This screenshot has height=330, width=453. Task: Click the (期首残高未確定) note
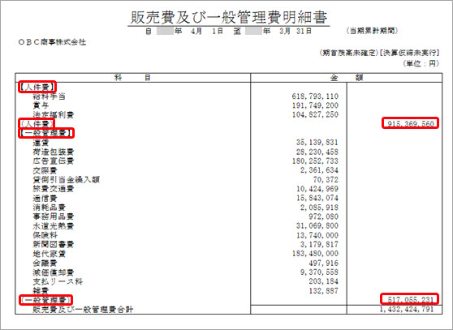click(349, 53)
